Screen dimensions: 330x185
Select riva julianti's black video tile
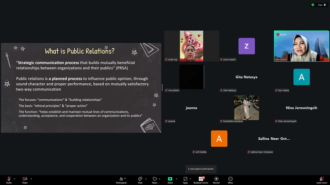point(191,77)
